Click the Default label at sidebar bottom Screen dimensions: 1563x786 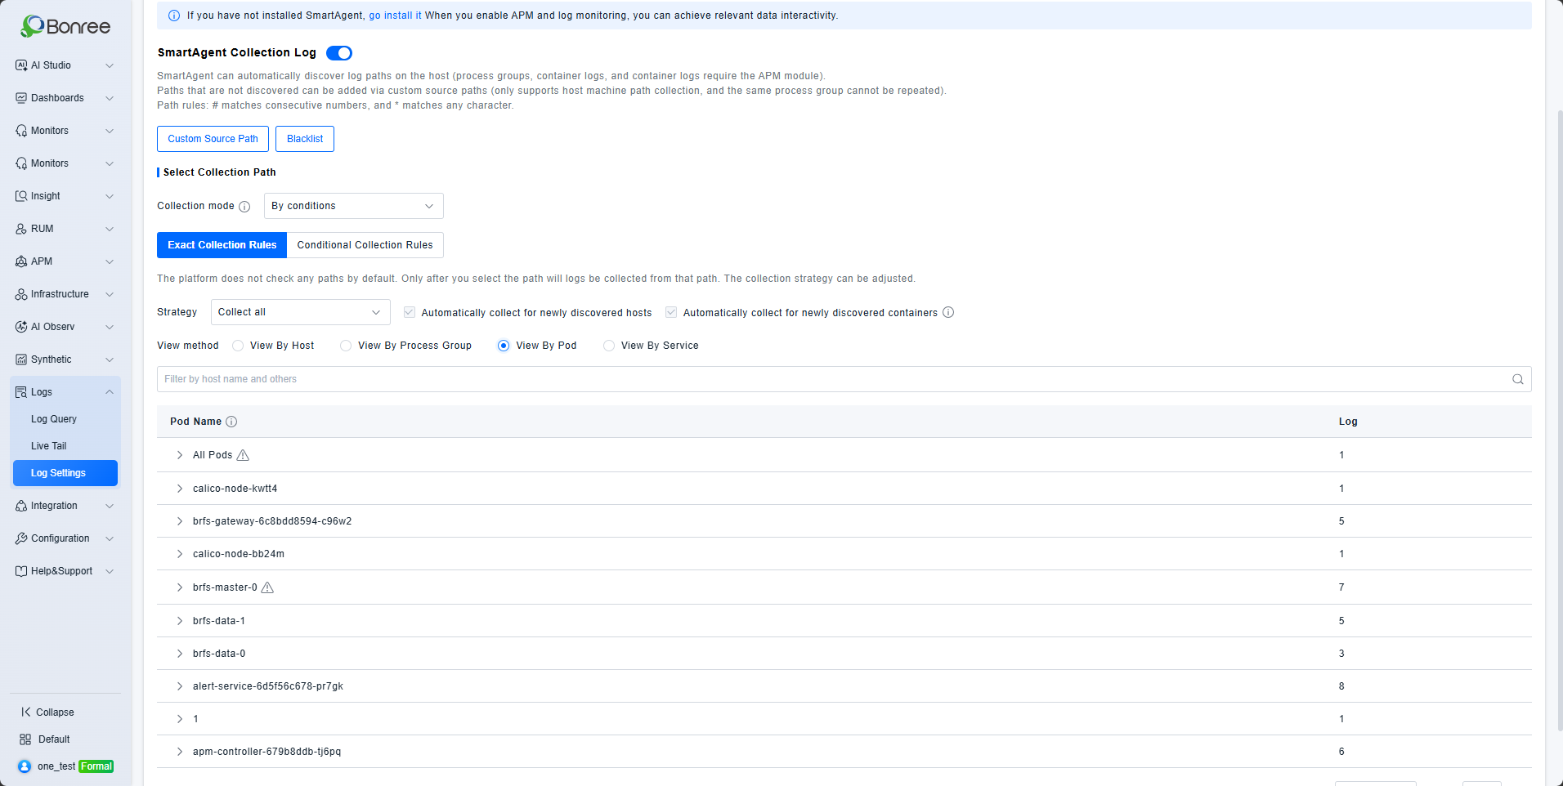coord(54,739)
